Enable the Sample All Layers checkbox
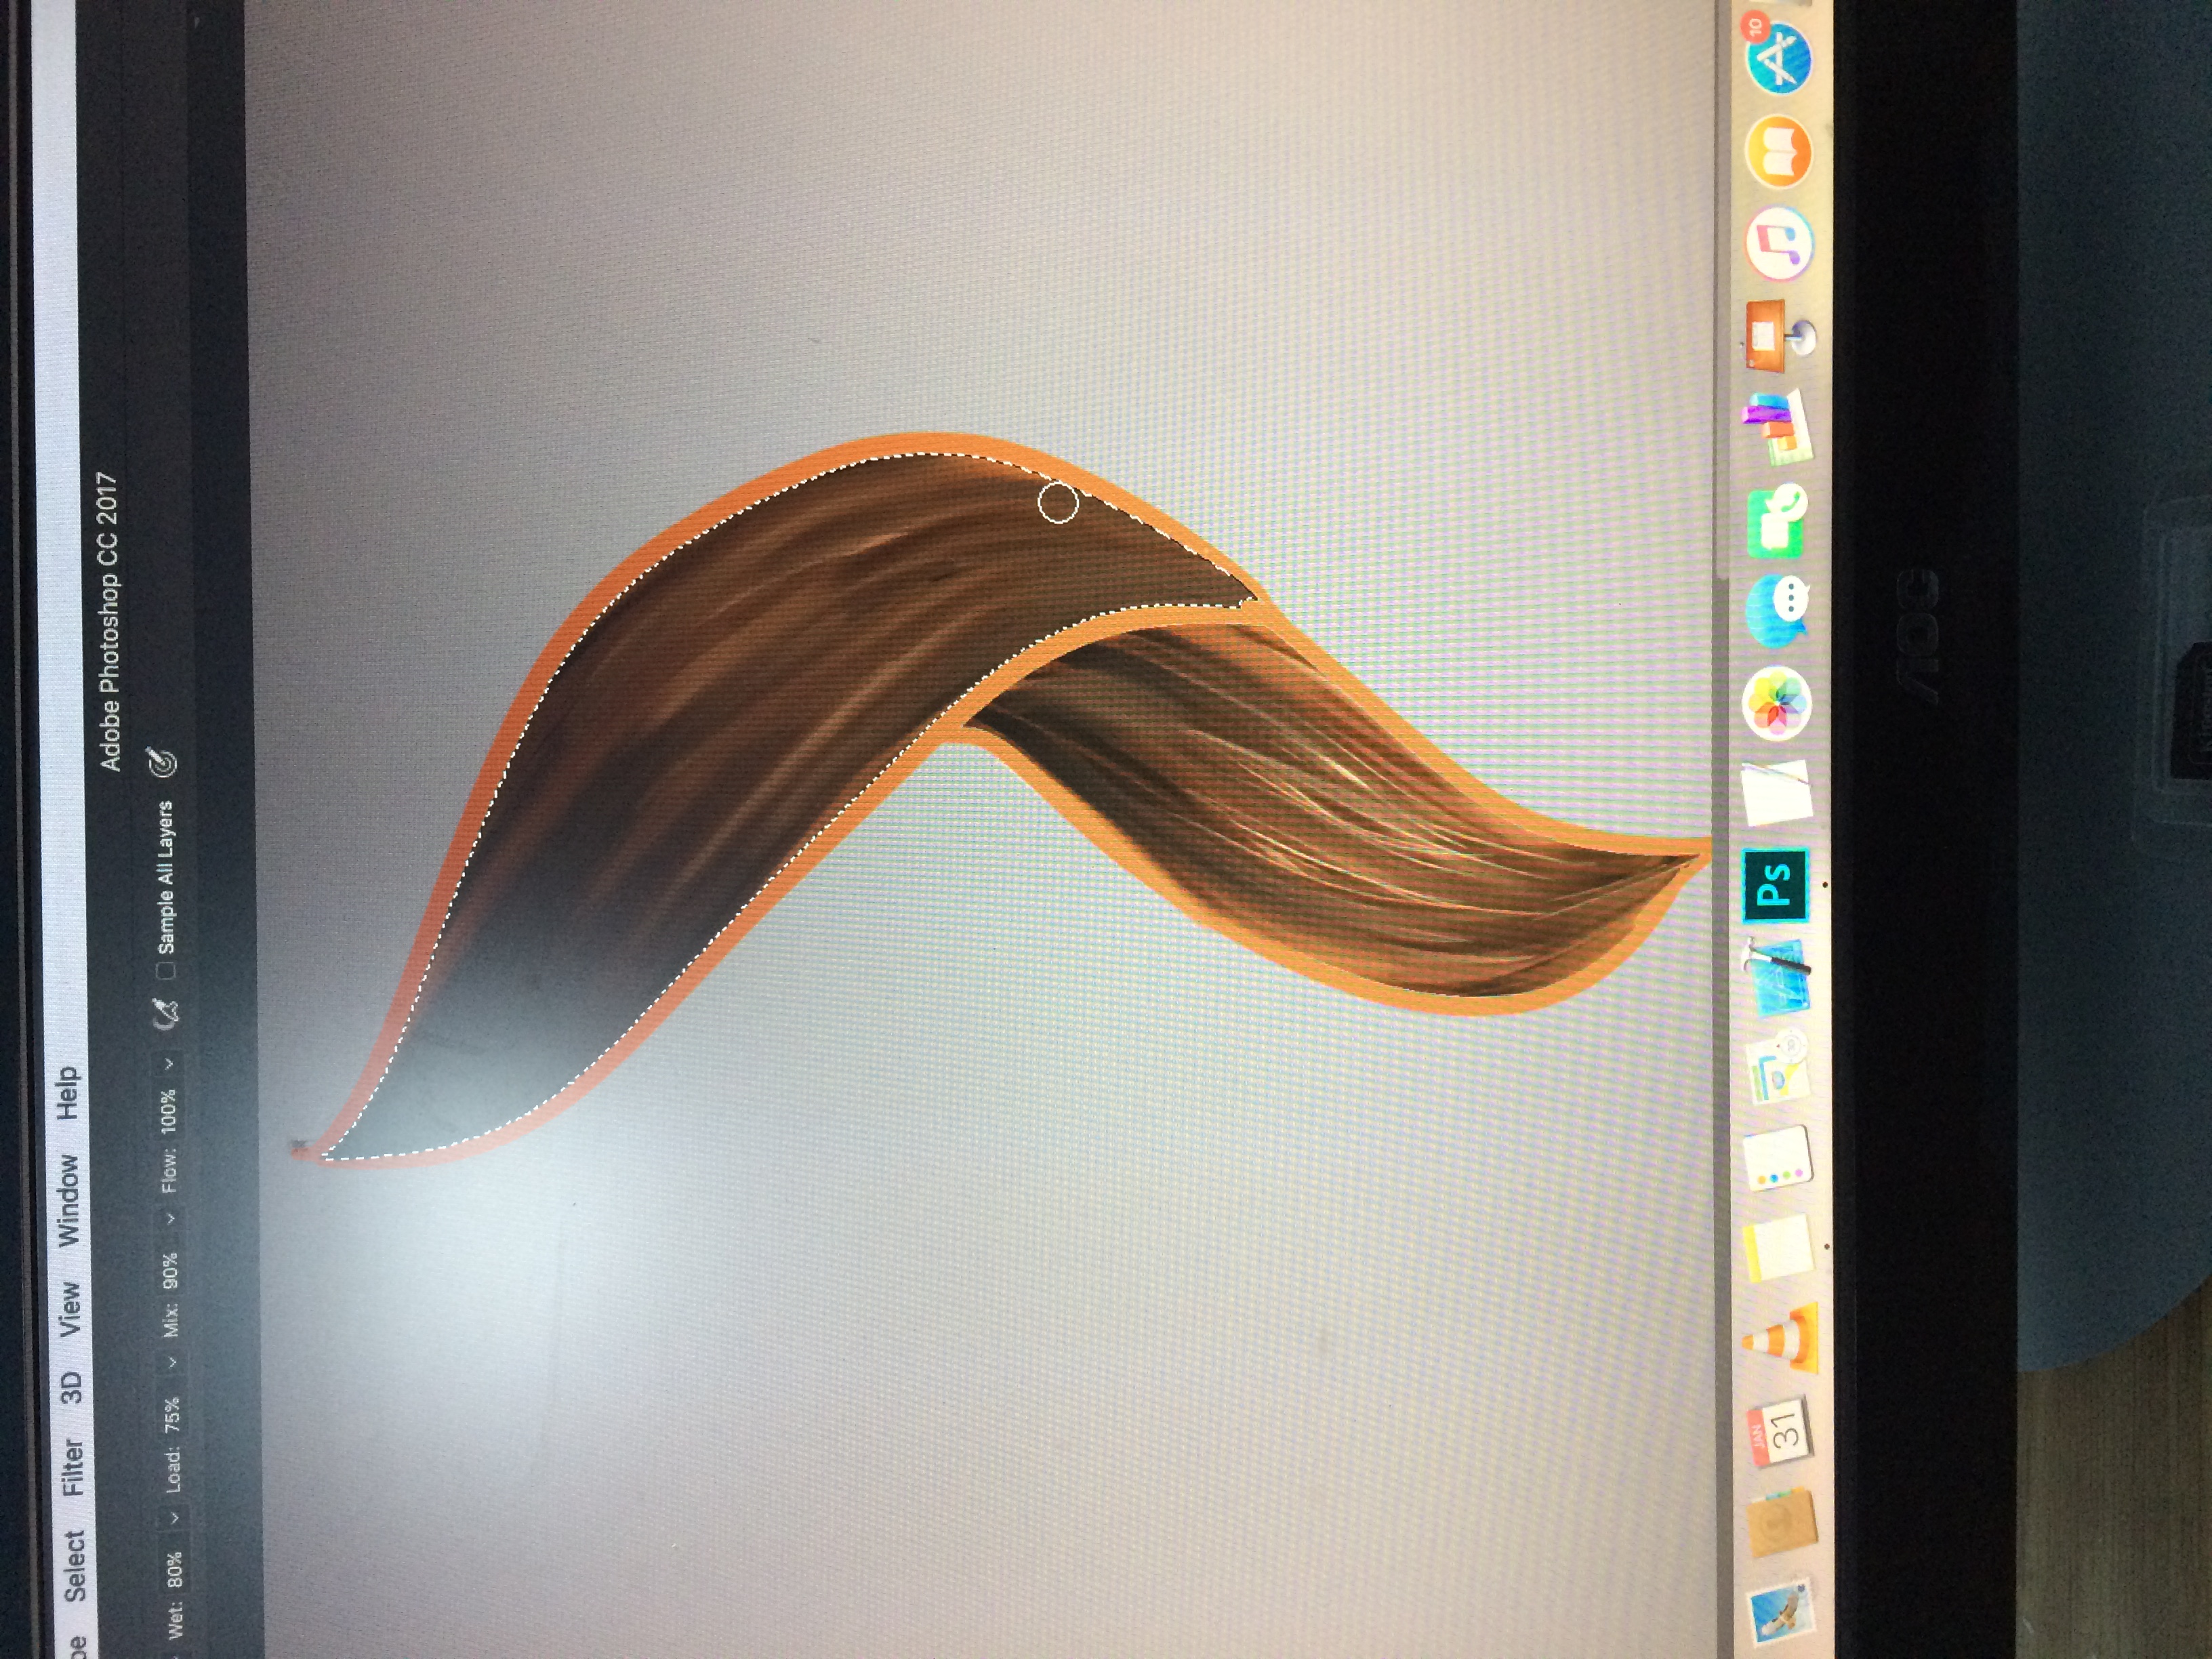The width and height of the screenshot is (2212, 1659). pyautogui.click(x=167, y=970)
